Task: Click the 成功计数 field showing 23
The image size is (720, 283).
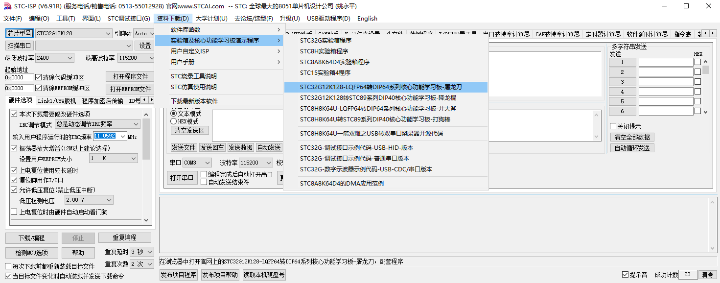Action: pos(688,275)
